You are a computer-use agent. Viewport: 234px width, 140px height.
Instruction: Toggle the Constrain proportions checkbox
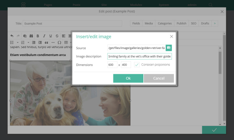point(137,65)
